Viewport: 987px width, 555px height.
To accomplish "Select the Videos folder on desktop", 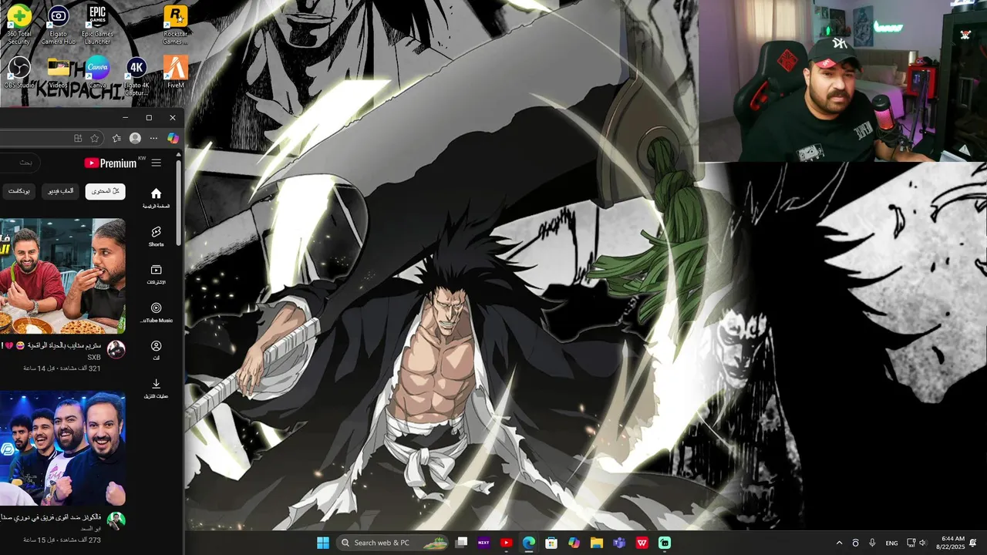I will (x=58, y=74).
